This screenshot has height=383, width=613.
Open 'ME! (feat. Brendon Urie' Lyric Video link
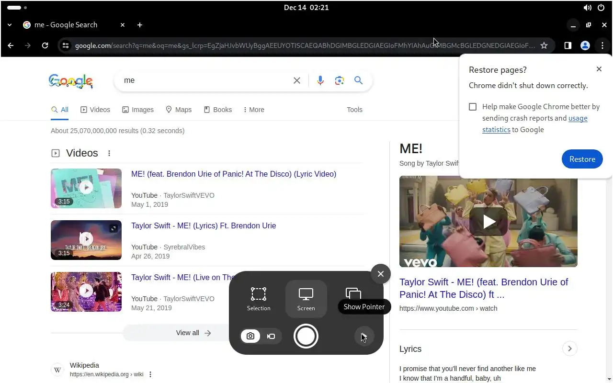[234, 174]
